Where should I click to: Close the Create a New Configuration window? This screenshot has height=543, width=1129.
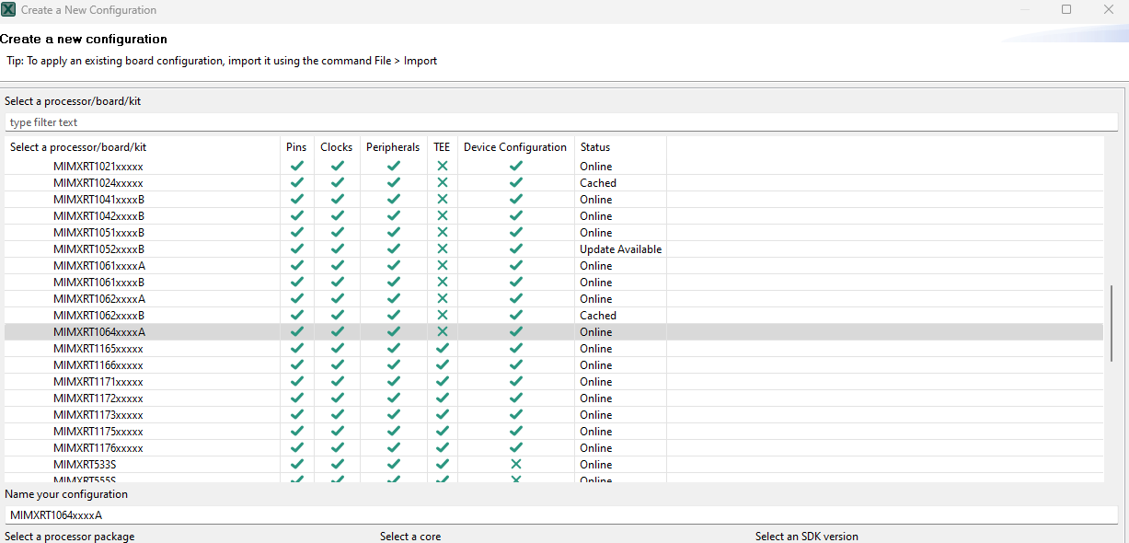(1109, 9)
